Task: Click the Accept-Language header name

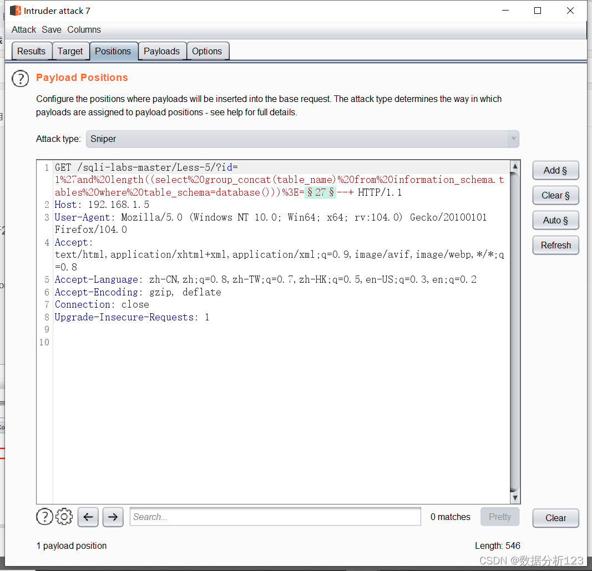Action: (97, 279)
